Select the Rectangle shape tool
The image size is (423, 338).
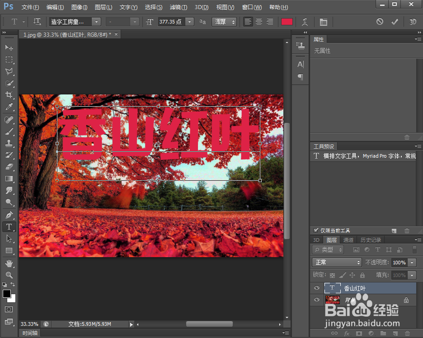(x=9, y=251)
